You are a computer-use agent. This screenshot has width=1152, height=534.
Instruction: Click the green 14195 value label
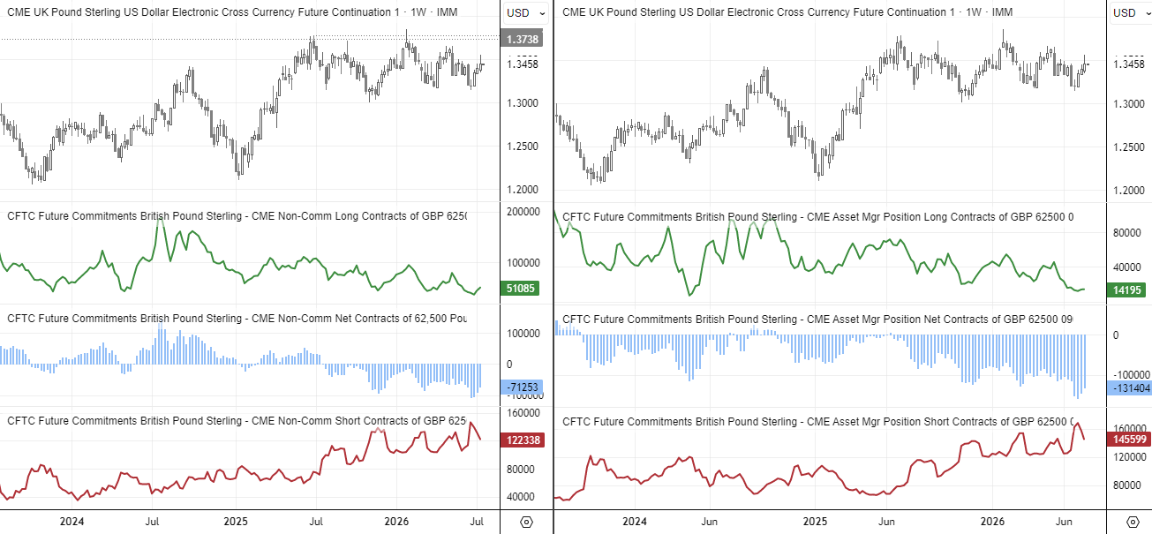[x=1128, y=290]
